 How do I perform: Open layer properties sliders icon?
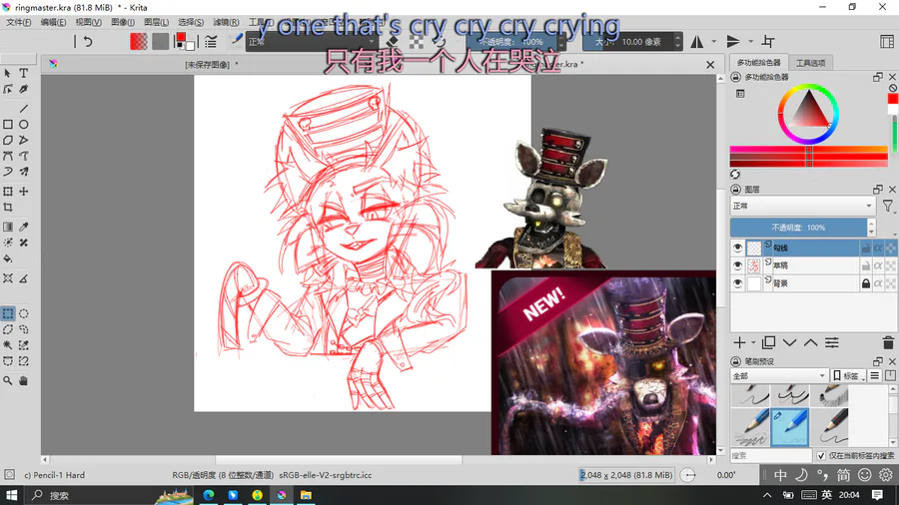(x=832, y=343)
